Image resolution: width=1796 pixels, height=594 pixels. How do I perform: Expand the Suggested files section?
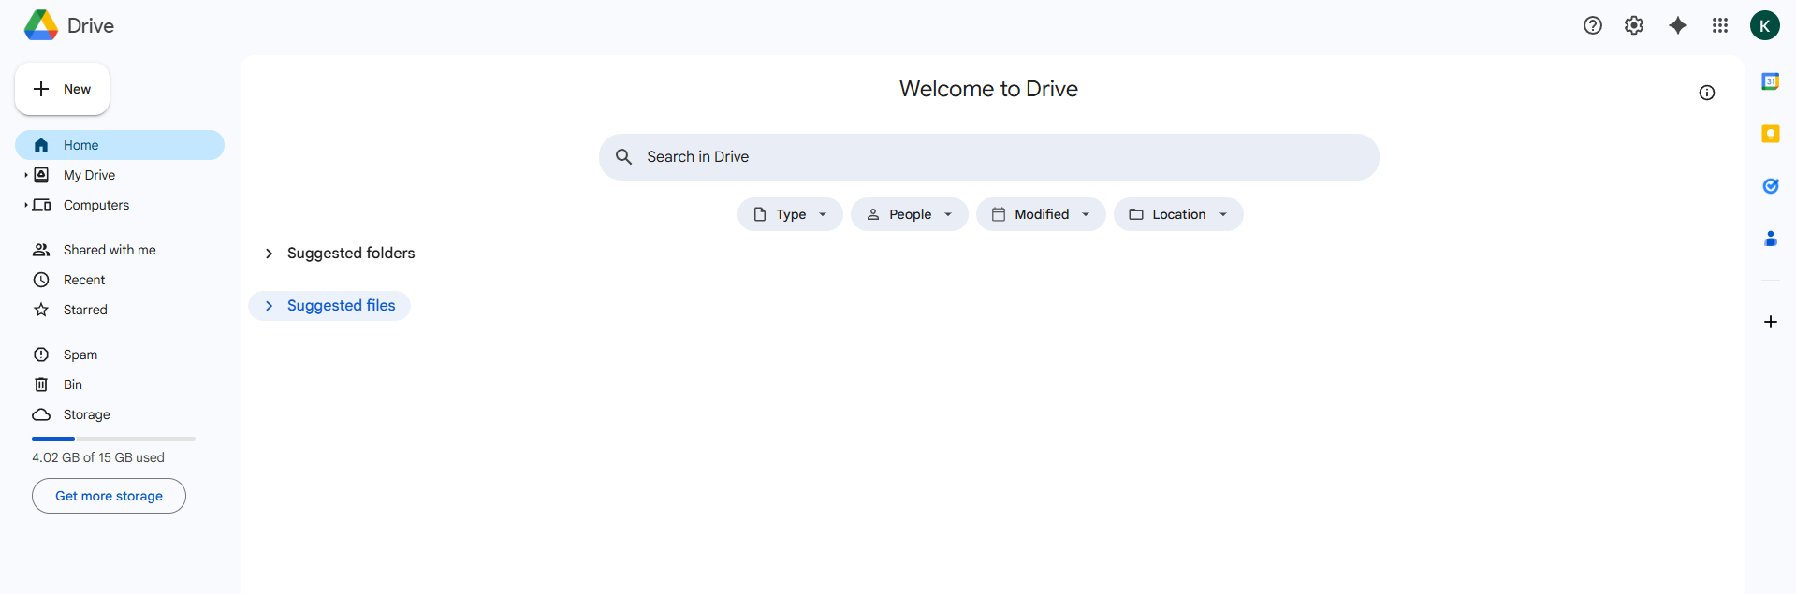tap(269, 306)
